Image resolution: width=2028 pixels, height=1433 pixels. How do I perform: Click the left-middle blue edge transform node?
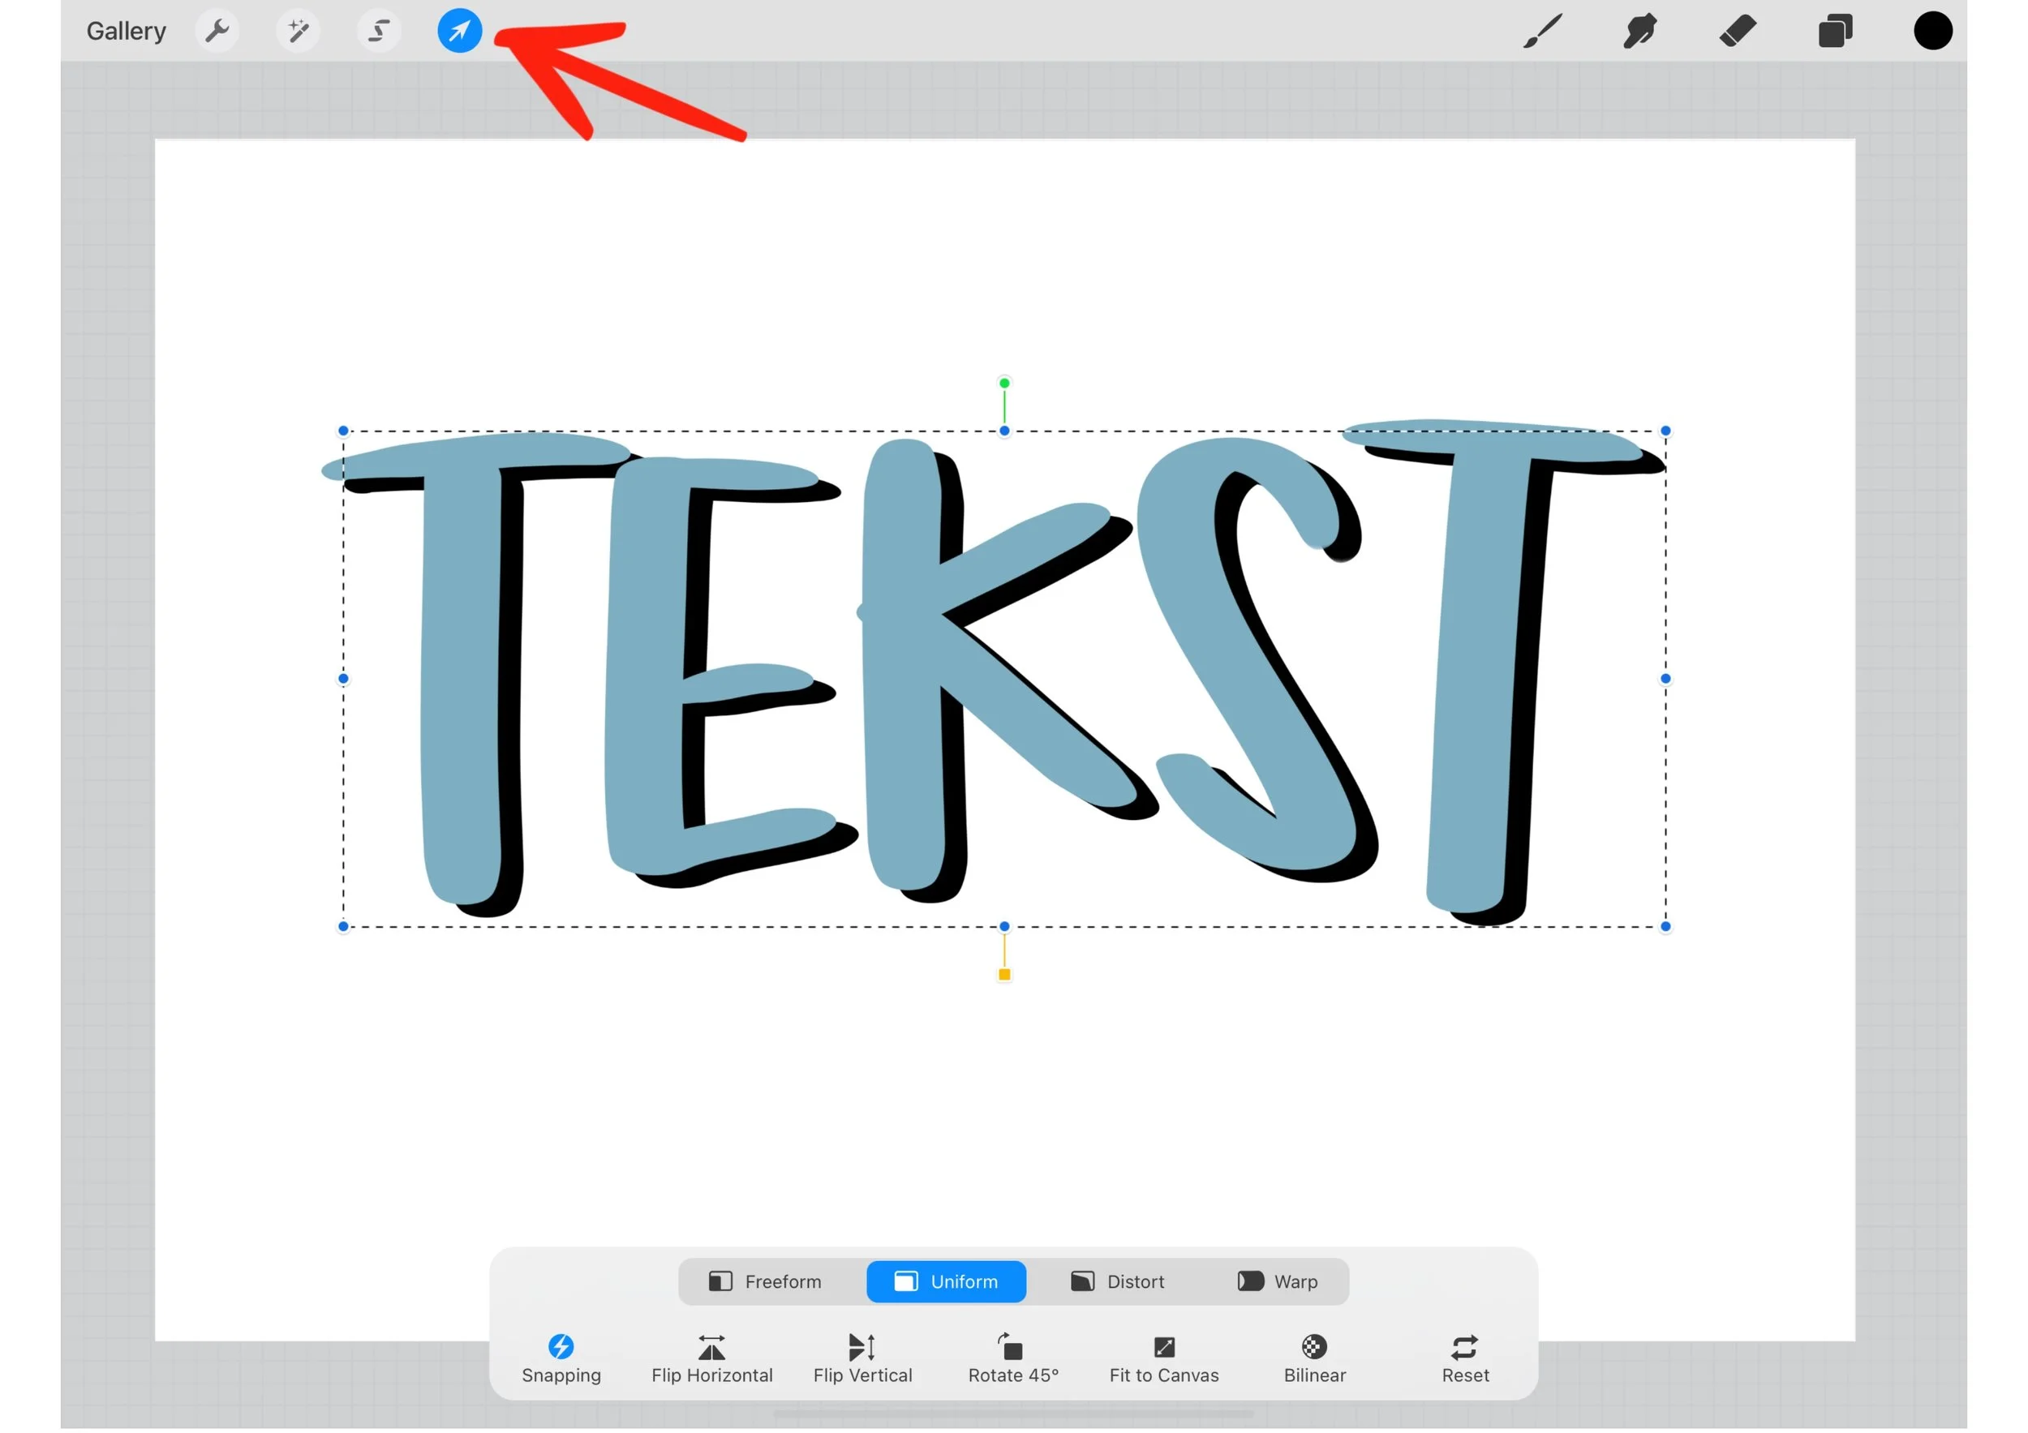pos(344,680)
